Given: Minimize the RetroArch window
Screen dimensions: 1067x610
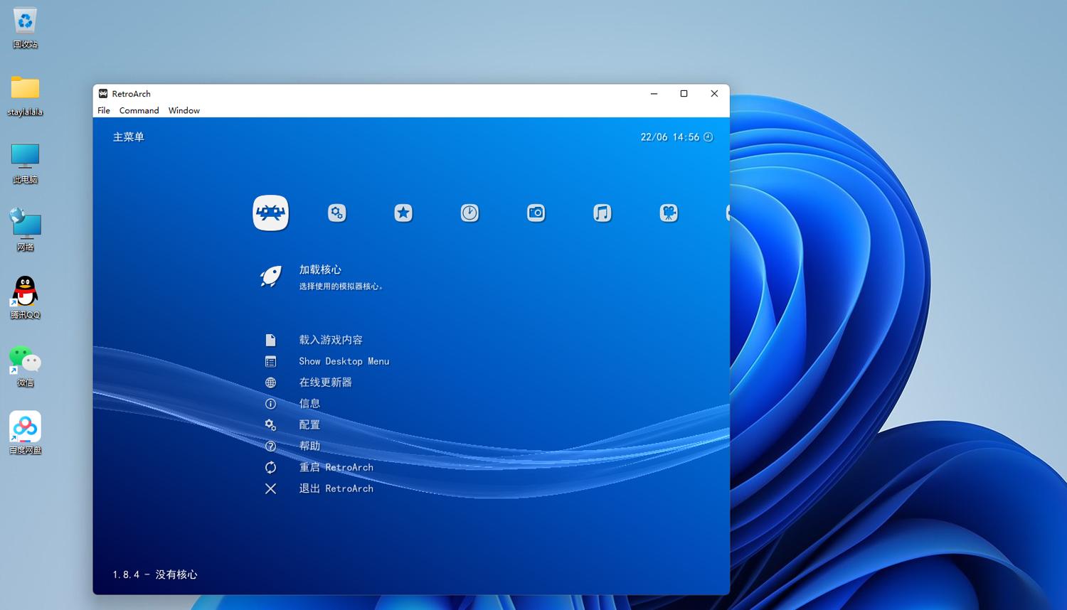Looking at the screenshot, I should 654,94.
